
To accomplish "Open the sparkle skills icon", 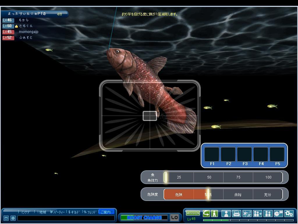I will point(247,213).
